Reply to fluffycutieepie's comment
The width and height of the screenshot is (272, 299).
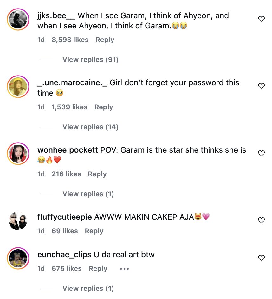point(94,231)
